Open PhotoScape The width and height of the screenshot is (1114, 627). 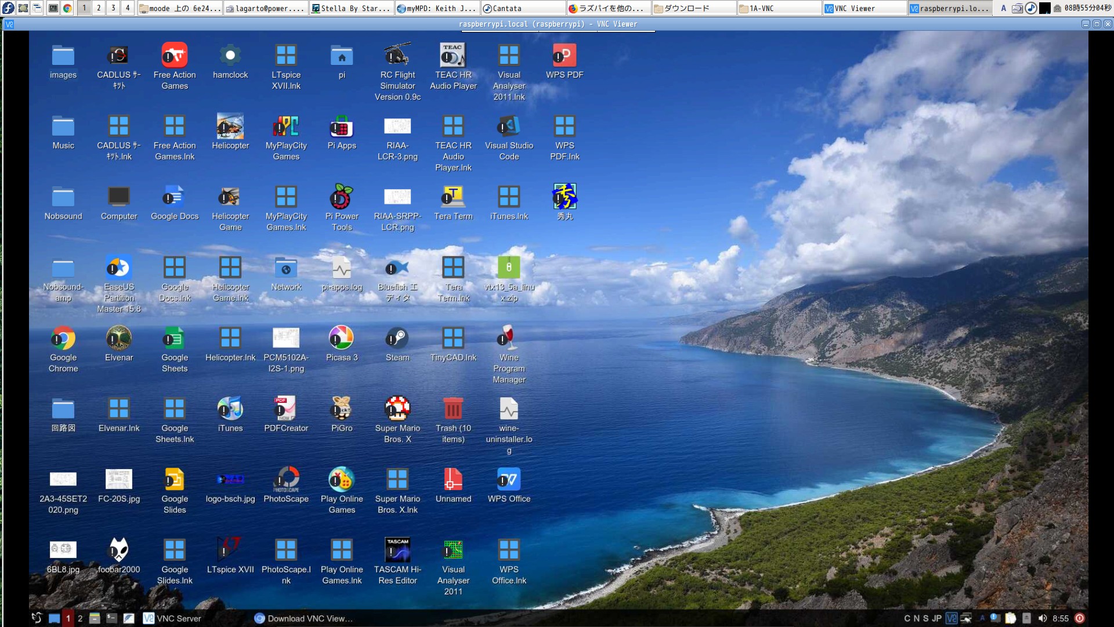[286, 481]
